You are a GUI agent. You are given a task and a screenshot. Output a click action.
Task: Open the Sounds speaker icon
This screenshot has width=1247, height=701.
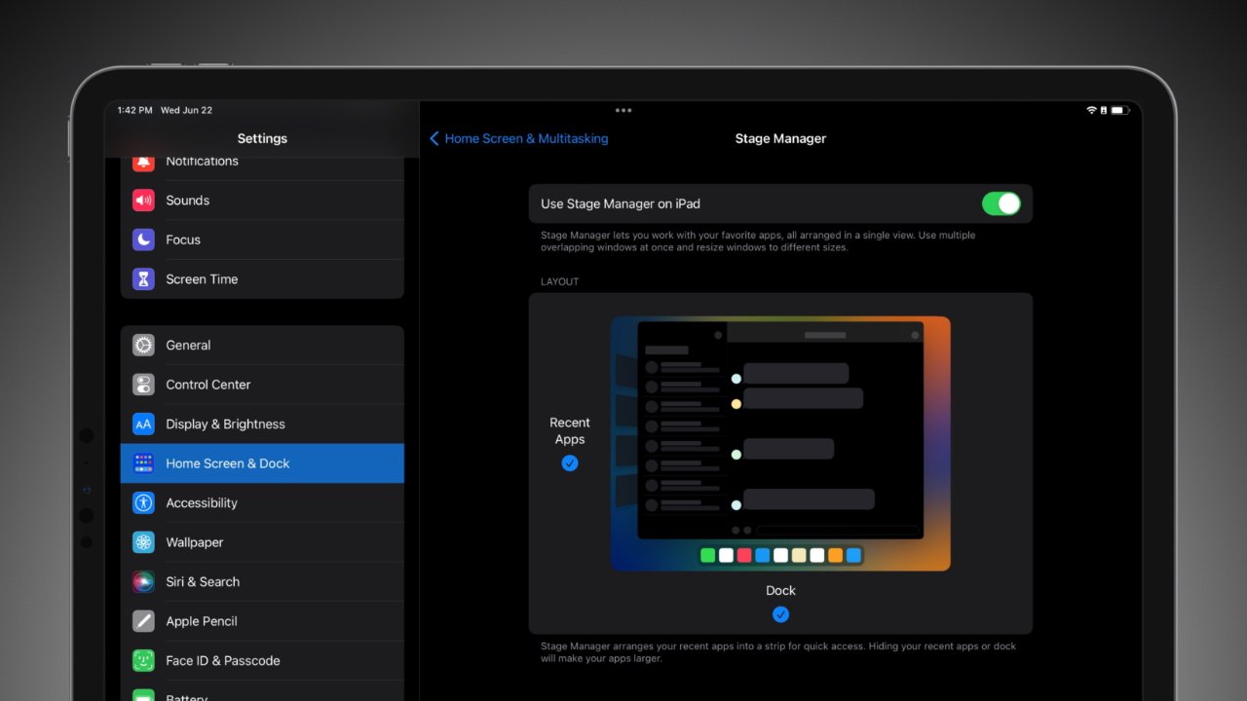[x=143, y=201]
